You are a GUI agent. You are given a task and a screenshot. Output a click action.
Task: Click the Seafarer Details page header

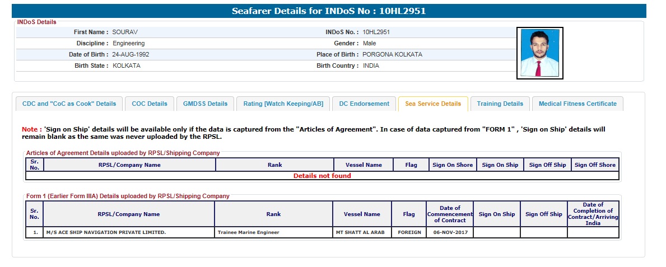[333, 11]
